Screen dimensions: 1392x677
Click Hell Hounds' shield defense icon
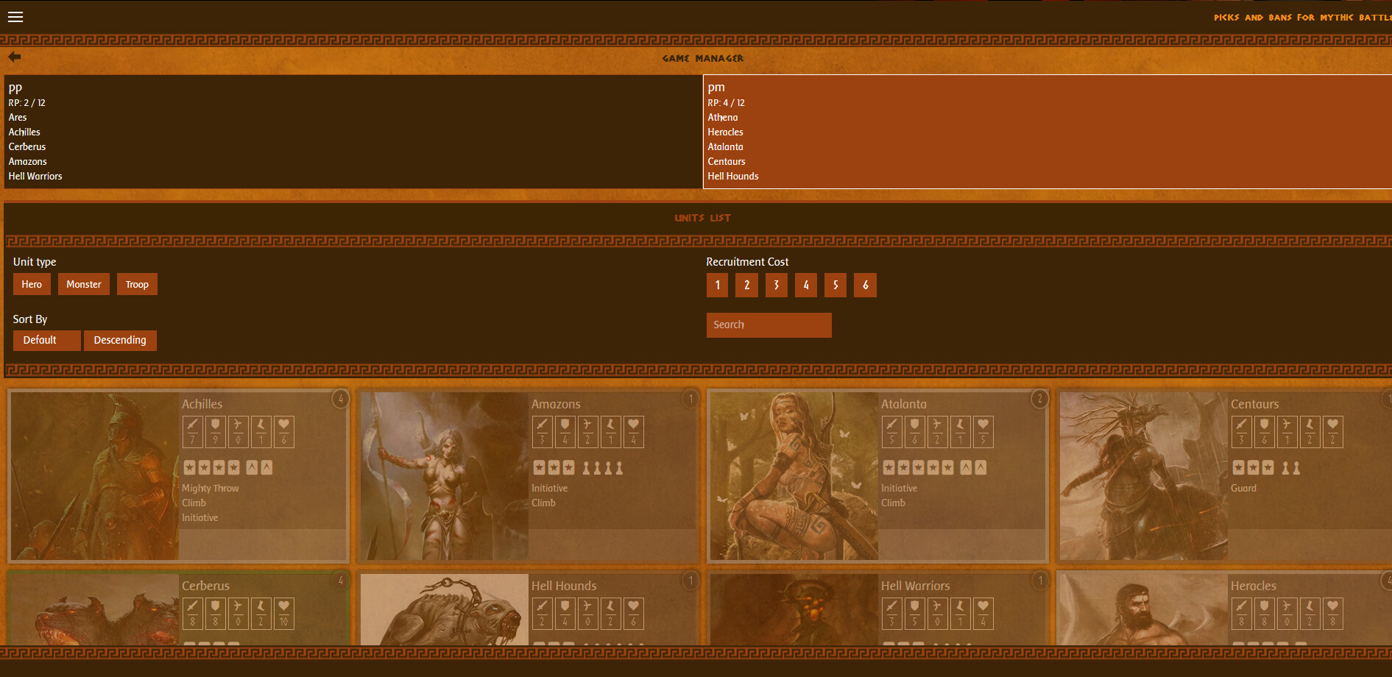tap(565, 614)
